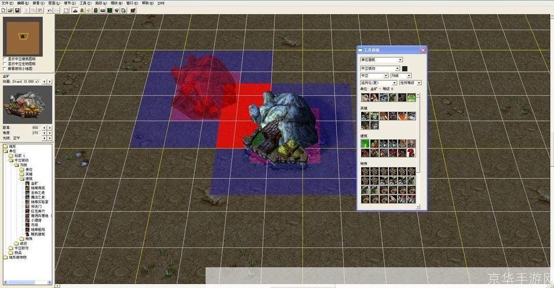Open the neutral passive owner dropdown
554x288 pixels.
pos(380,68)
